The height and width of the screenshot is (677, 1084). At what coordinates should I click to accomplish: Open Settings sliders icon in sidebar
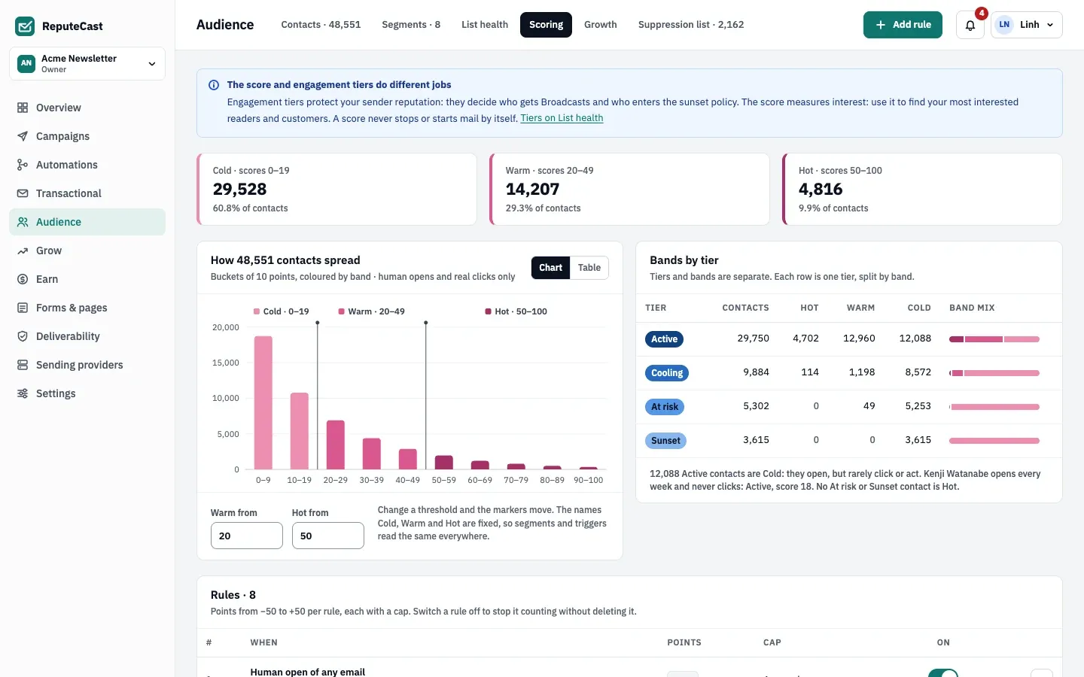(23, 393)
